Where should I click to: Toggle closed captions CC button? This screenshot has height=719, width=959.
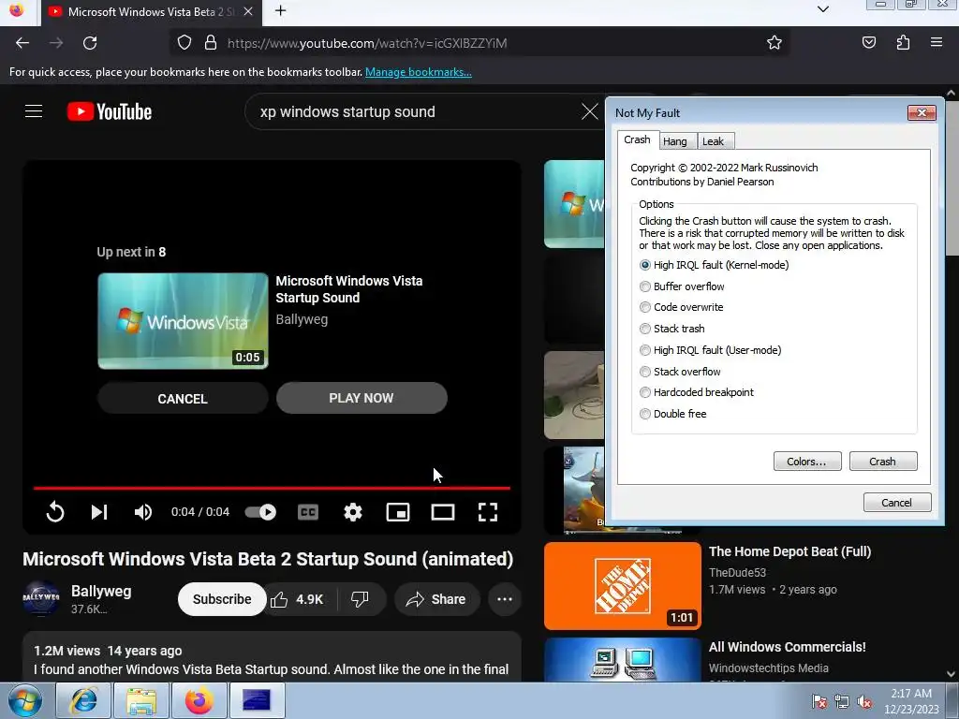[307, 512]
